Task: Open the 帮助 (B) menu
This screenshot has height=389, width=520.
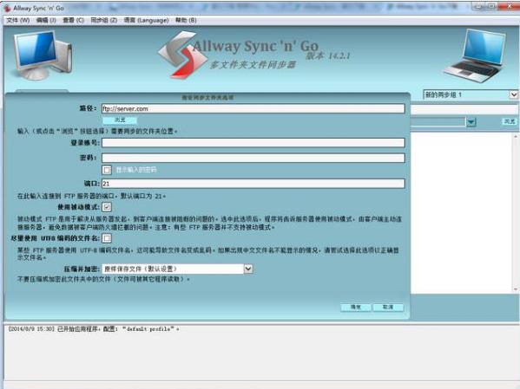Action: click(x=186, y=20)
